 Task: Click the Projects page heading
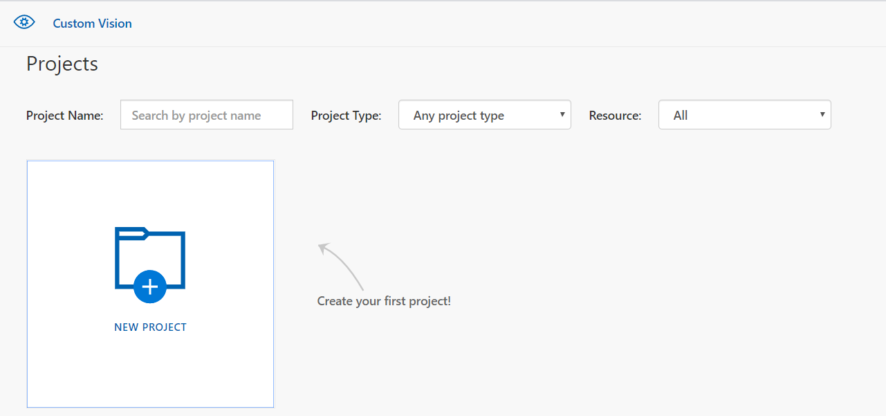click(62, 64)
